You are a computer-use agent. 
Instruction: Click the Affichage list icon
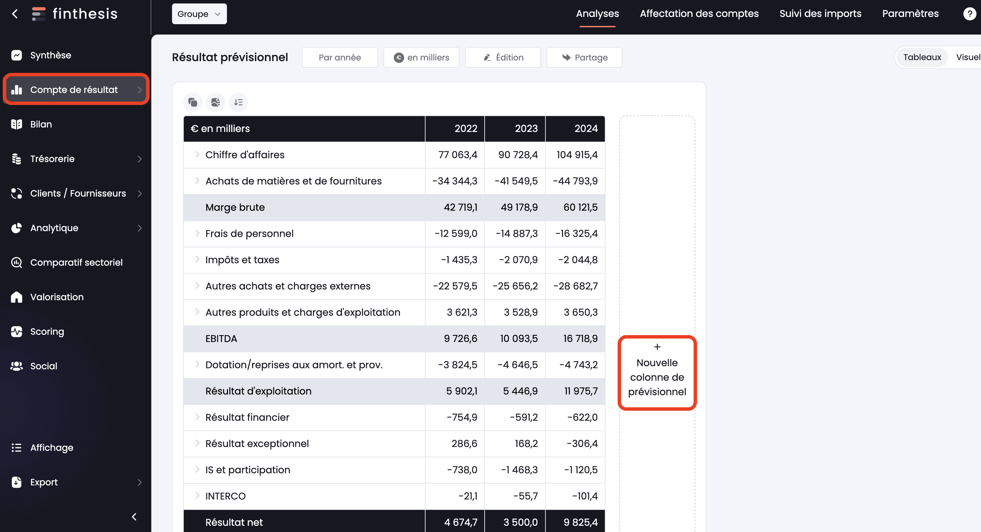pyautogui.click(x=16, y=447)
